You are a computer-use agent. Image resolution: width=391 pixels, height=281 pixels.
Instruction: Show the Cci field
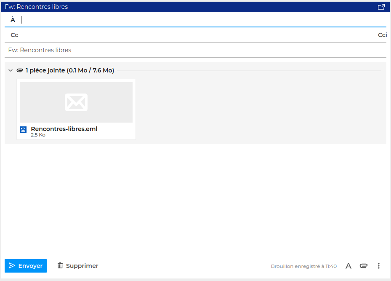pyautogui.click(x=382, y=35)
